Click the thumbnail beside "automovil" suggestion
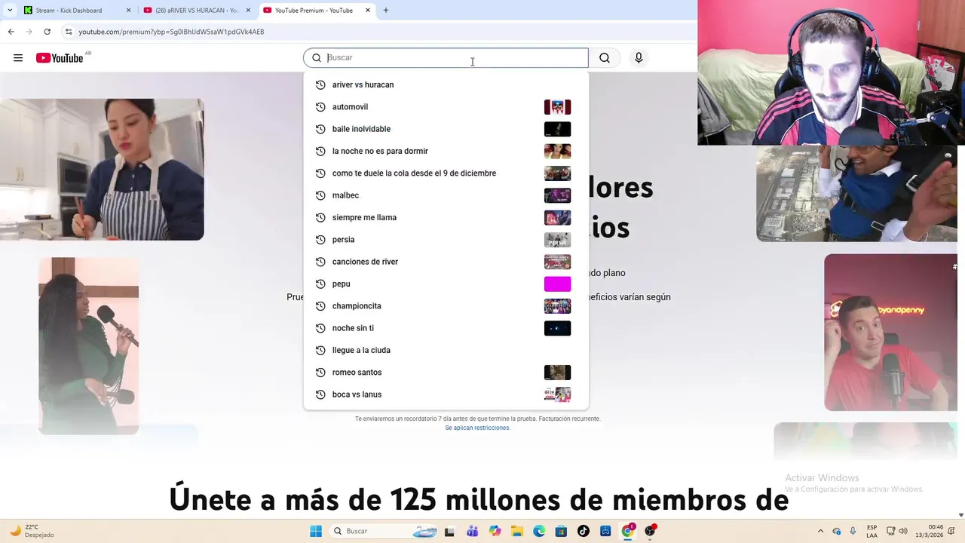 (x=557, y=107)
